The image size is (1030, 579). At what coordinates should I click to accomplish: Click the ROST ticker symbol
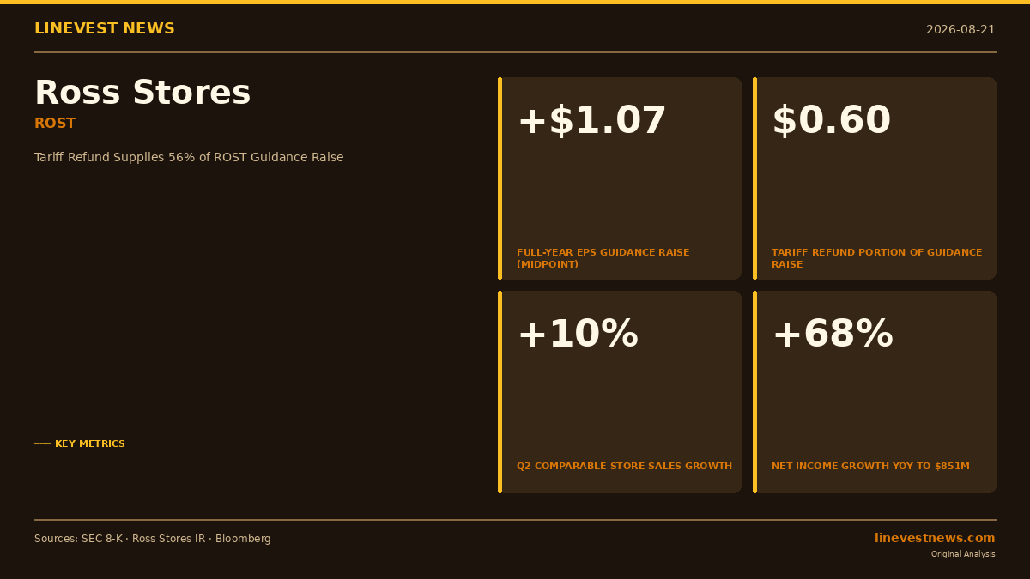click(x=55, y=124)
